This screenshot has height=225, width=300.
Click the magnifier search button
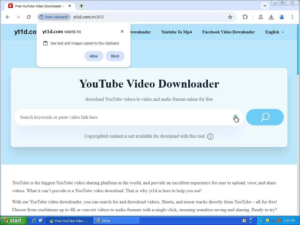click(265, 117)
